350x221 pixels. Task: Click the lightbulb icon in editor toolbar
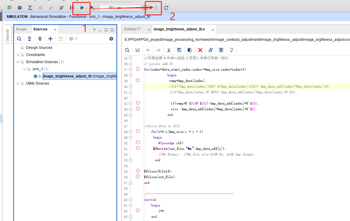231,50
